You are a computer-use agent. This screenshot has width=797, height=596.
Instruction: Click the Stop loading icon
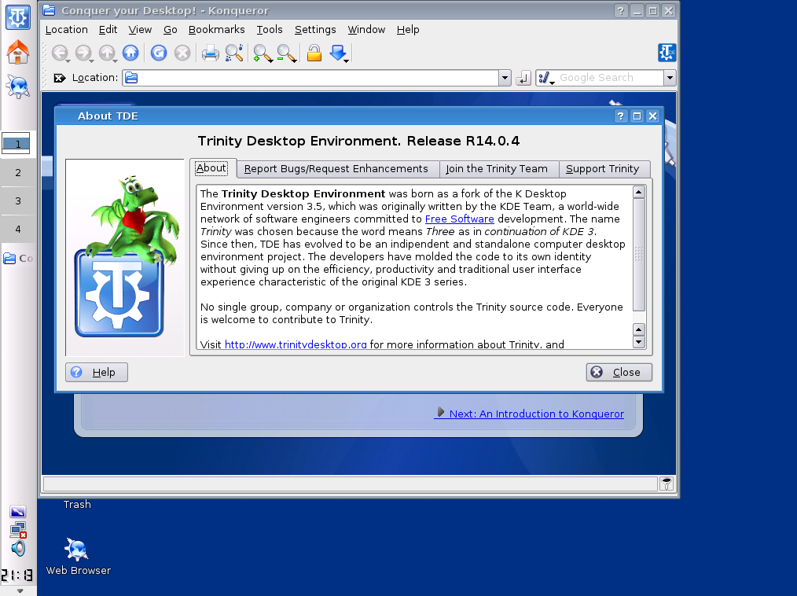182,53
